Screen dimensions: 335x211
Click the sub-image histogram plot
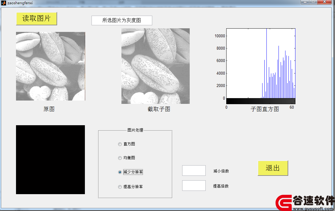coord(261,63)
